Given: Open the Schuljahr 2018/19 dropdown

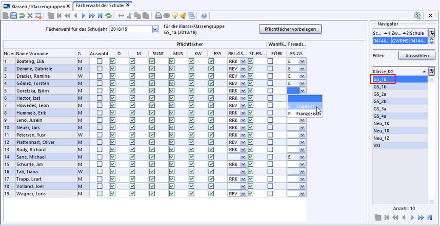Looking at the screenshot, I should 155,29.
